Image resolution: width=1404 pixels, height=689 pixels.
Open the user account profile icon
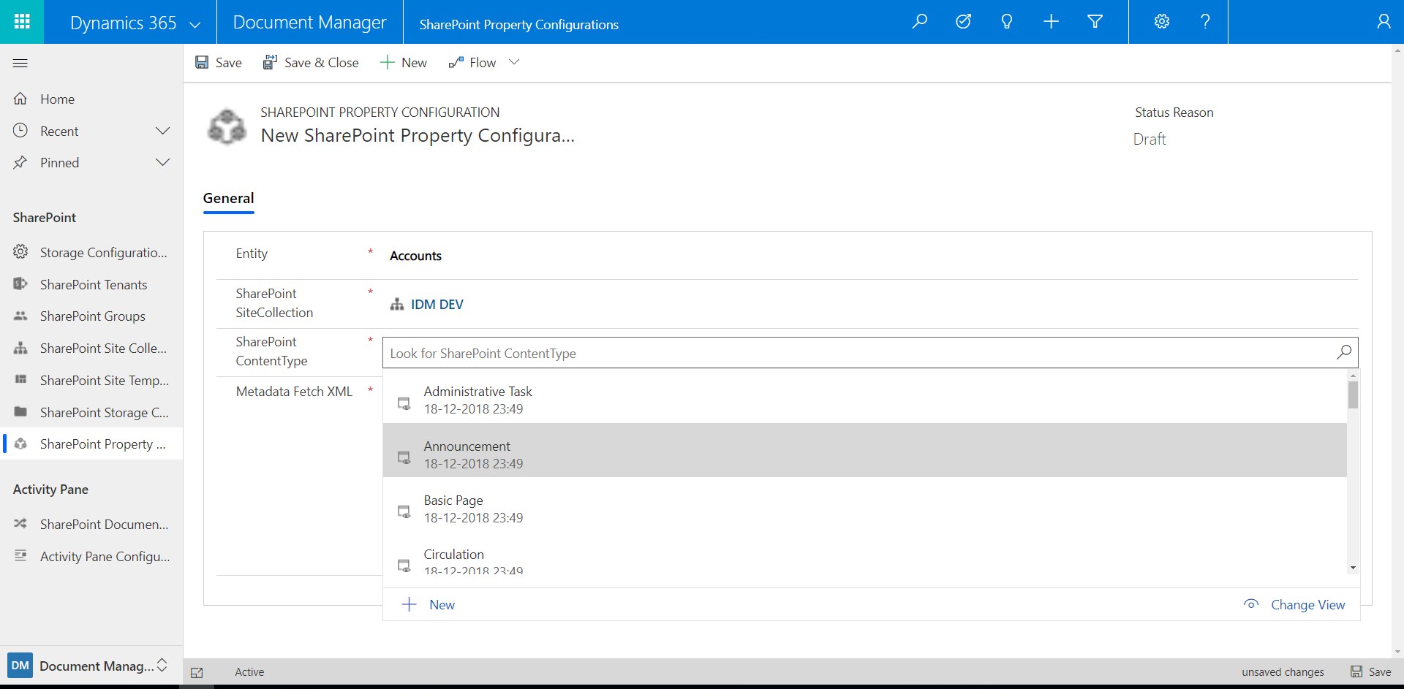[x=1384, y=22]
